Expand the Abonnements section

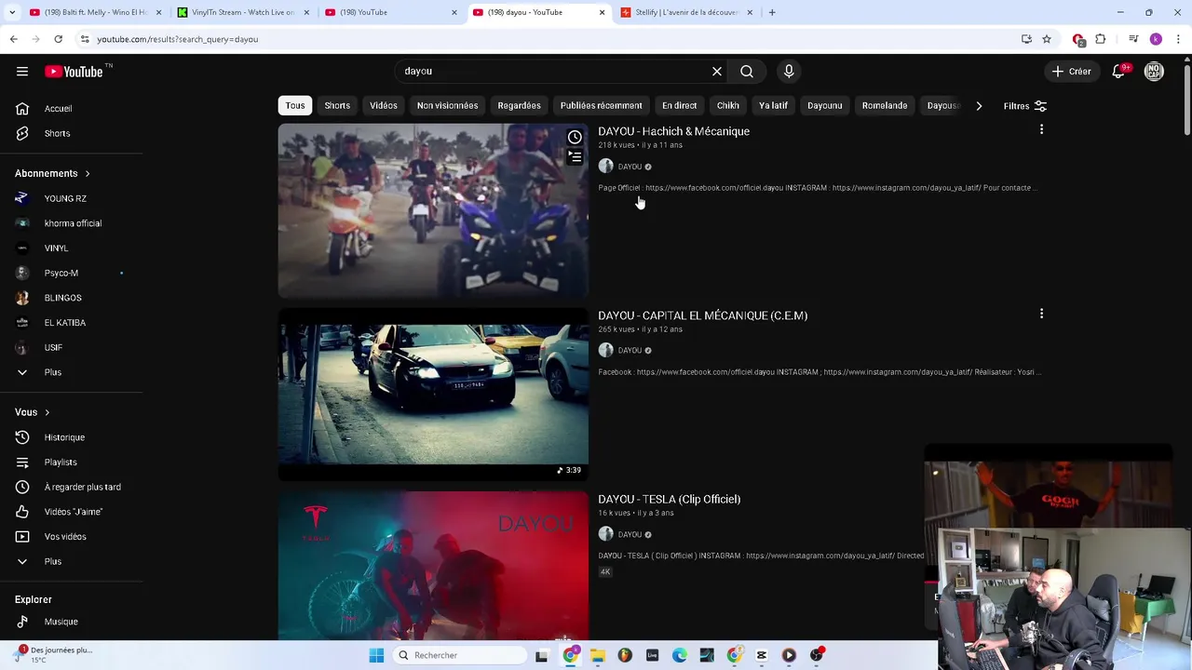(x=52, y=173)
